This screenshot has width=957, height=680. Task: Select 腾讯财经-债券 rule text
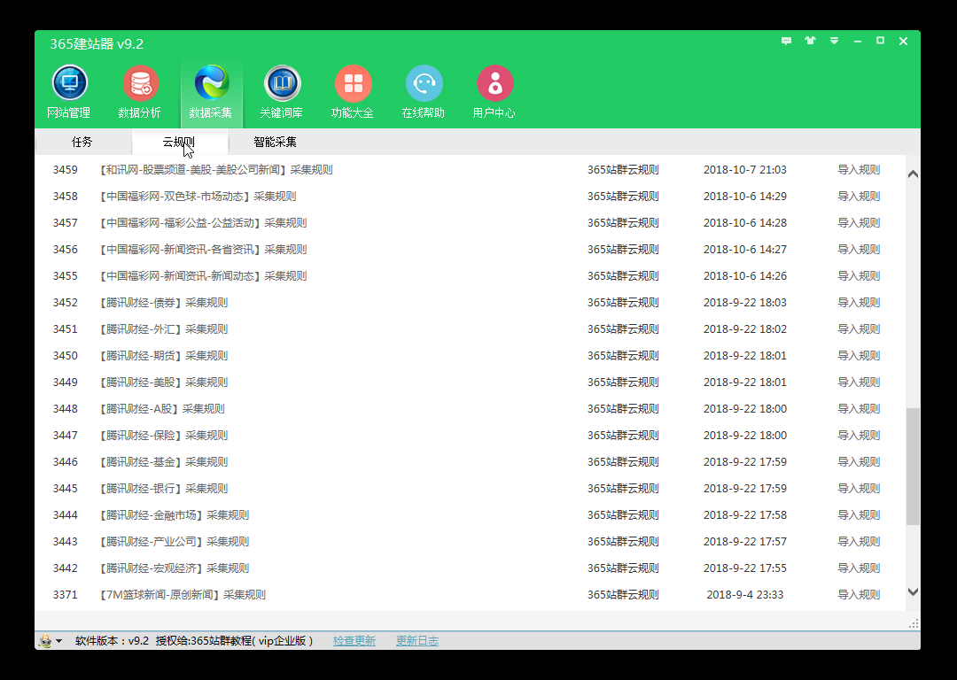[x=164, y=303]
